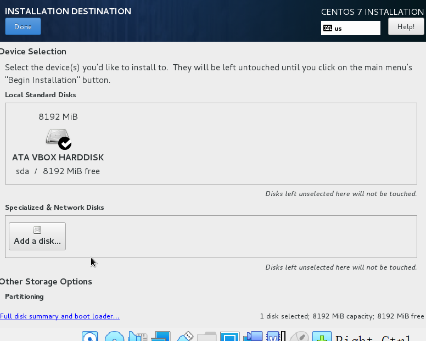The image size is (426, 341).
Task: Click VirtualBox network adapters status icon
Action: [x=160, y=337]
